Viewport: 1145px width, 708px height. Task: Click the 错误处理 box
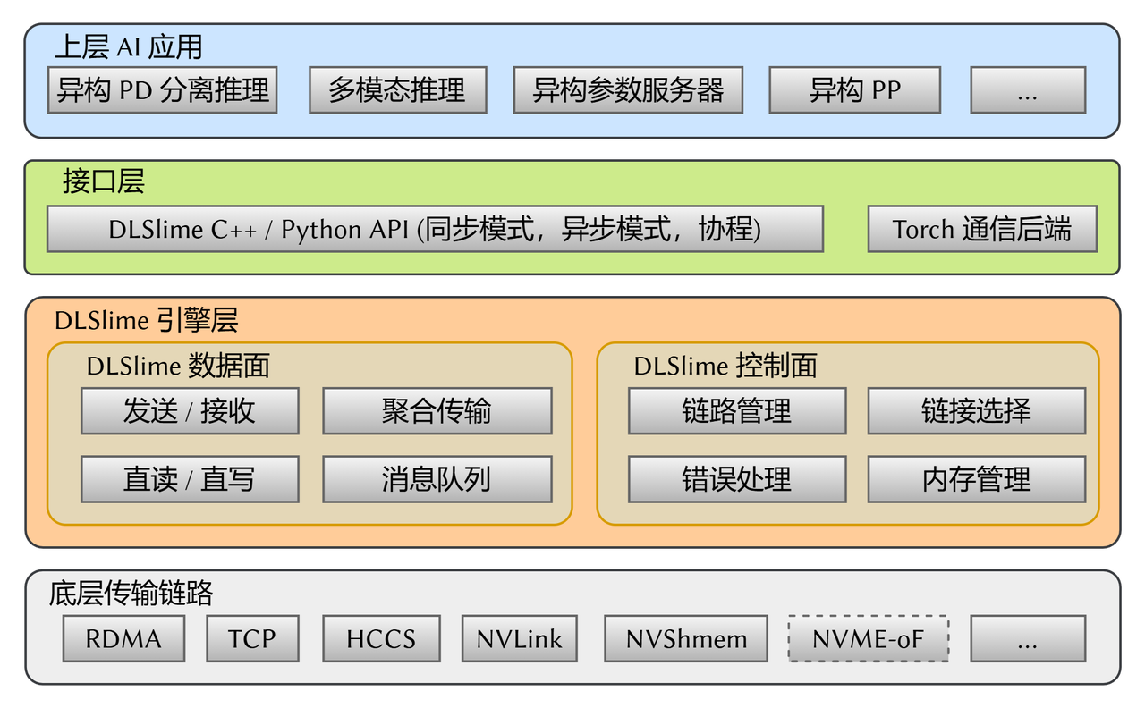pos(736,479)
